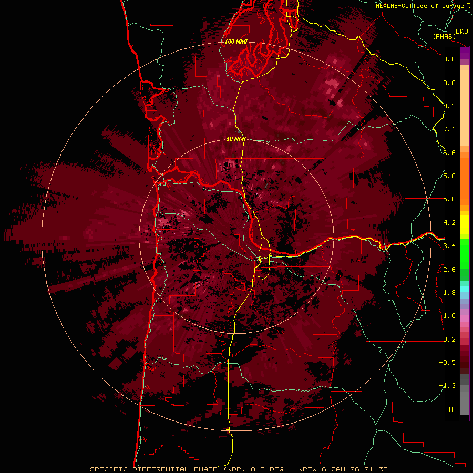Image resolution: width=473 pixels, height=473 pixels.
Task: Click the 6 JAN 26 date text
Action: [341, 469]
